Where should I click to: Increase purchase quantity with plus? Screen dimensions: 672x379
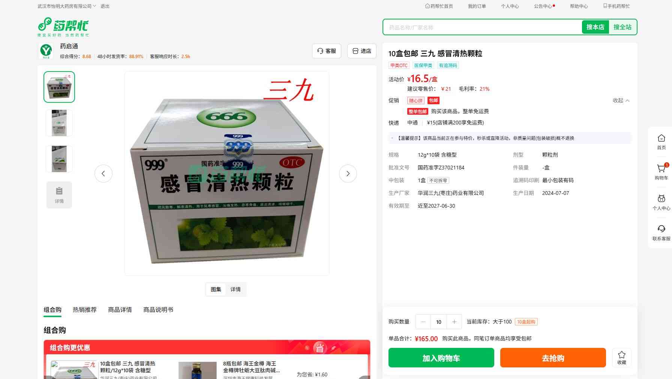tap(454, 322)
